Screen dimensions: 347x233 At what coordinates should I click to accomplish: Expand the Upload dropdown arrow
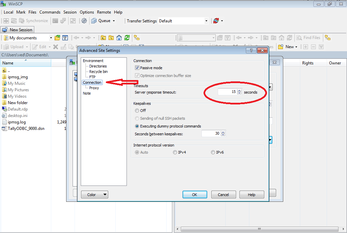pos(27,47)
